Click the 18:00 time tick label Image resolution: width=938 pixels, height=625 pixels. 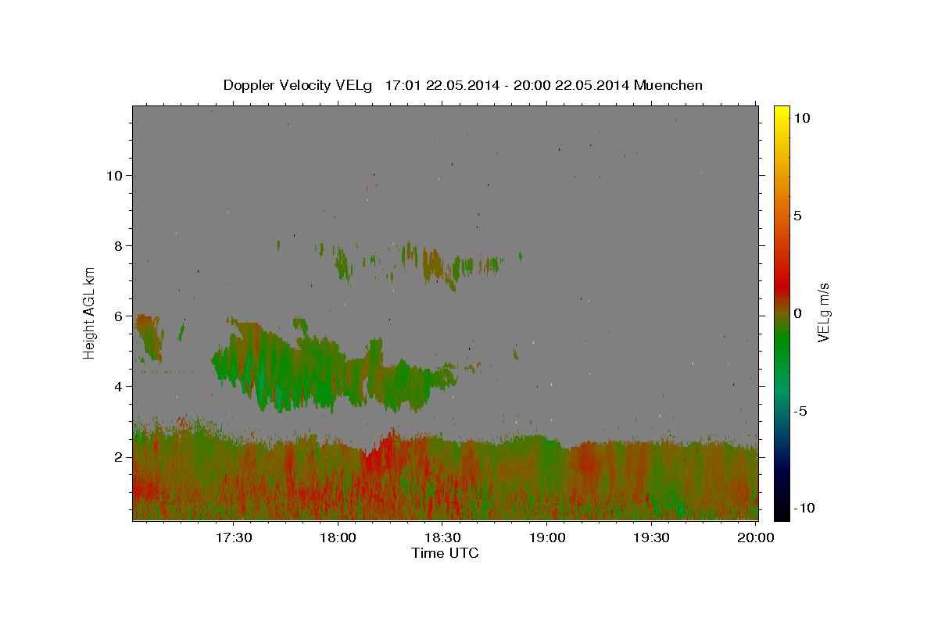(x=338, y=537)
